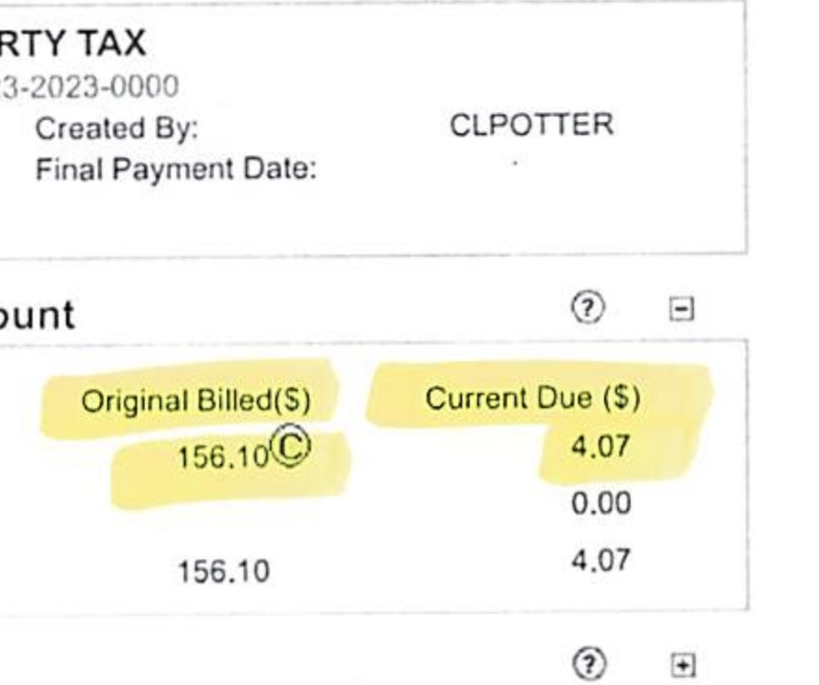
Task: Click the circled C icon next to 156.10
Action: tap(291, 447)
